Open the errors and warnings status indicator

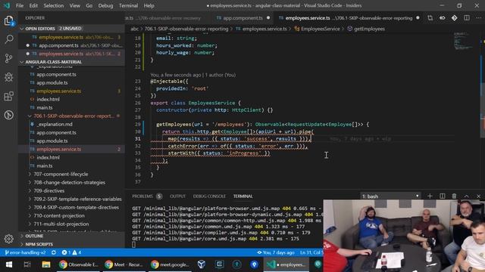coord(71,252)
